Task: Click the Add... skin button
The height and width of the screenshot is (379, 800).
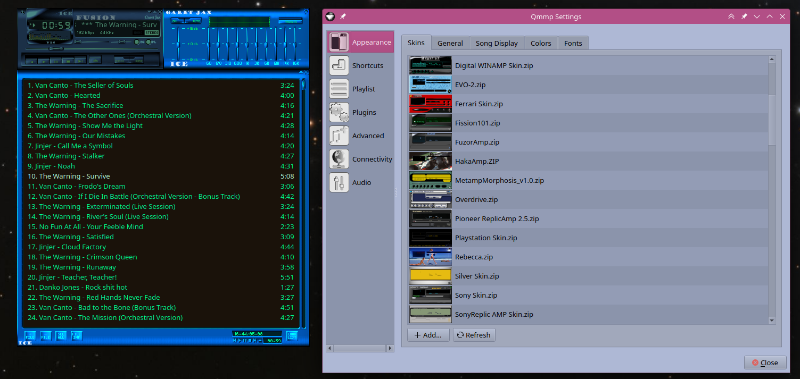Action: coord(428,335)
